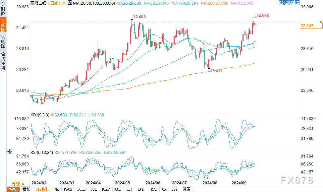Click the play-forward chart icon
Image resolution: width=323 pixels, height=192 pixels.
pyautogui.click(x=292, y=3)
